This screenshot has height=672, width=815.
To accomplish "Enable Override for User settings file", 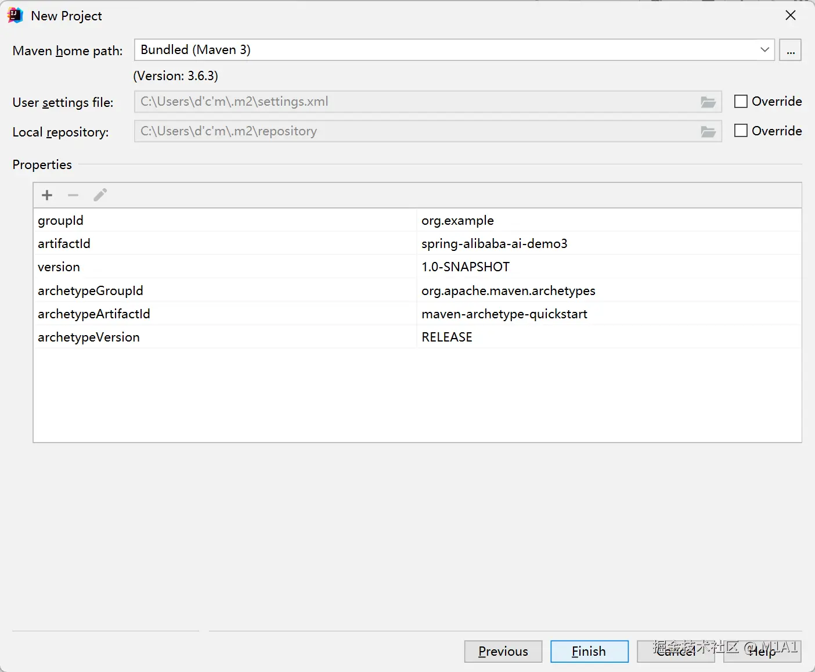I will (x=741, y=101).
